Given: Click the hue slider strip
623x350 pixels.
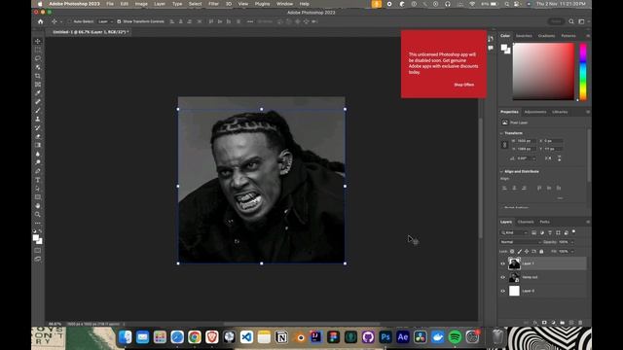Looking at the screenshot, I should pos(583,71).
